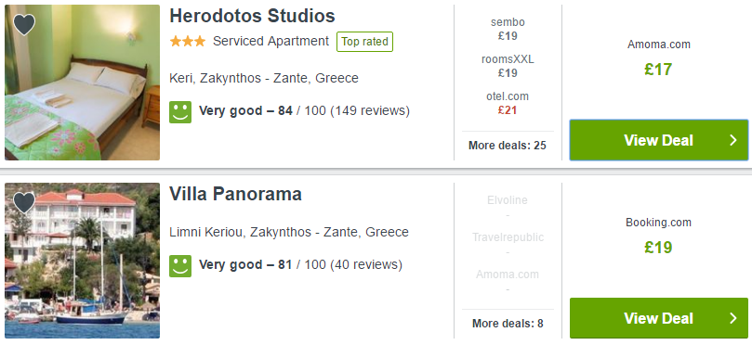Image resolution: width=752 pixels, height=345 pixels.
Task: Click chevron arrow on Herodotos View Deal
Action: (732, 140)
